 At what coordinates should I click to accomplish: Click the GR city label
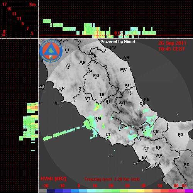click(61, 88)
